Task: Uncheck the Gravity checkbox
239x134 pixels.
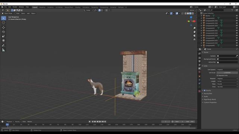Action: pos(205,90)
